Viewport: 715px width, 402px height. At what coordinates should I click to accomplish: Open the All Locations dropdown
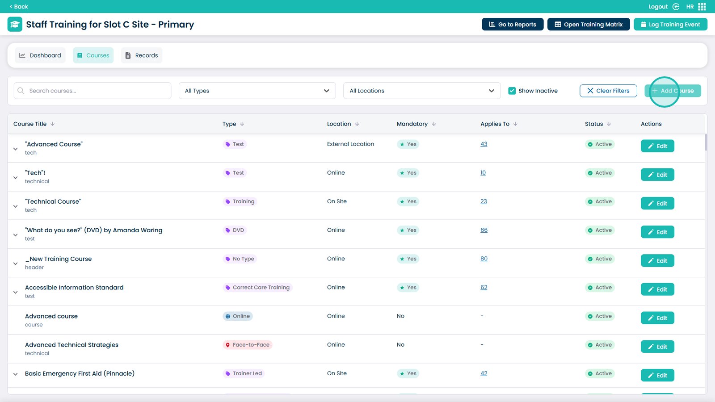(x=422, y=91)
